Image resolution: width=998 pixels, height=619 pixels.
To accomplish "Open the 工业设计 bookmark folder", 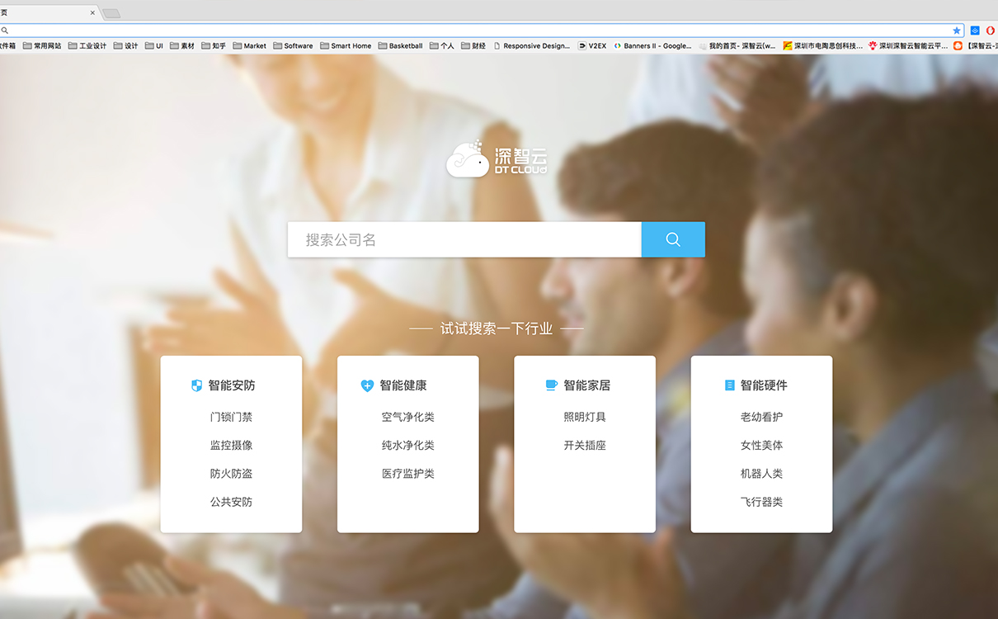I will coord(87,46).
